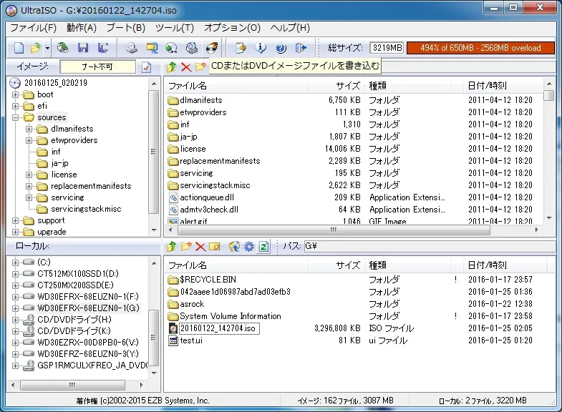
Task: Go up a folder in image pane
Action: 172,67
